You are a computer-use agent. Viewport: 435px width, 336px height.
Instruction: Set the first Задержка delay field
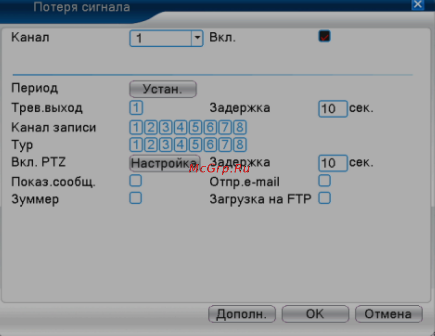tap(333, 108)
